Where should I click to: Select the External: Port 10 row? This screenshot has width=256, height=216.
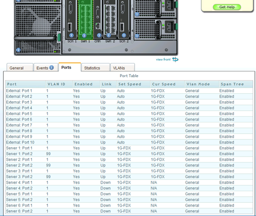(x=129, y=142)
